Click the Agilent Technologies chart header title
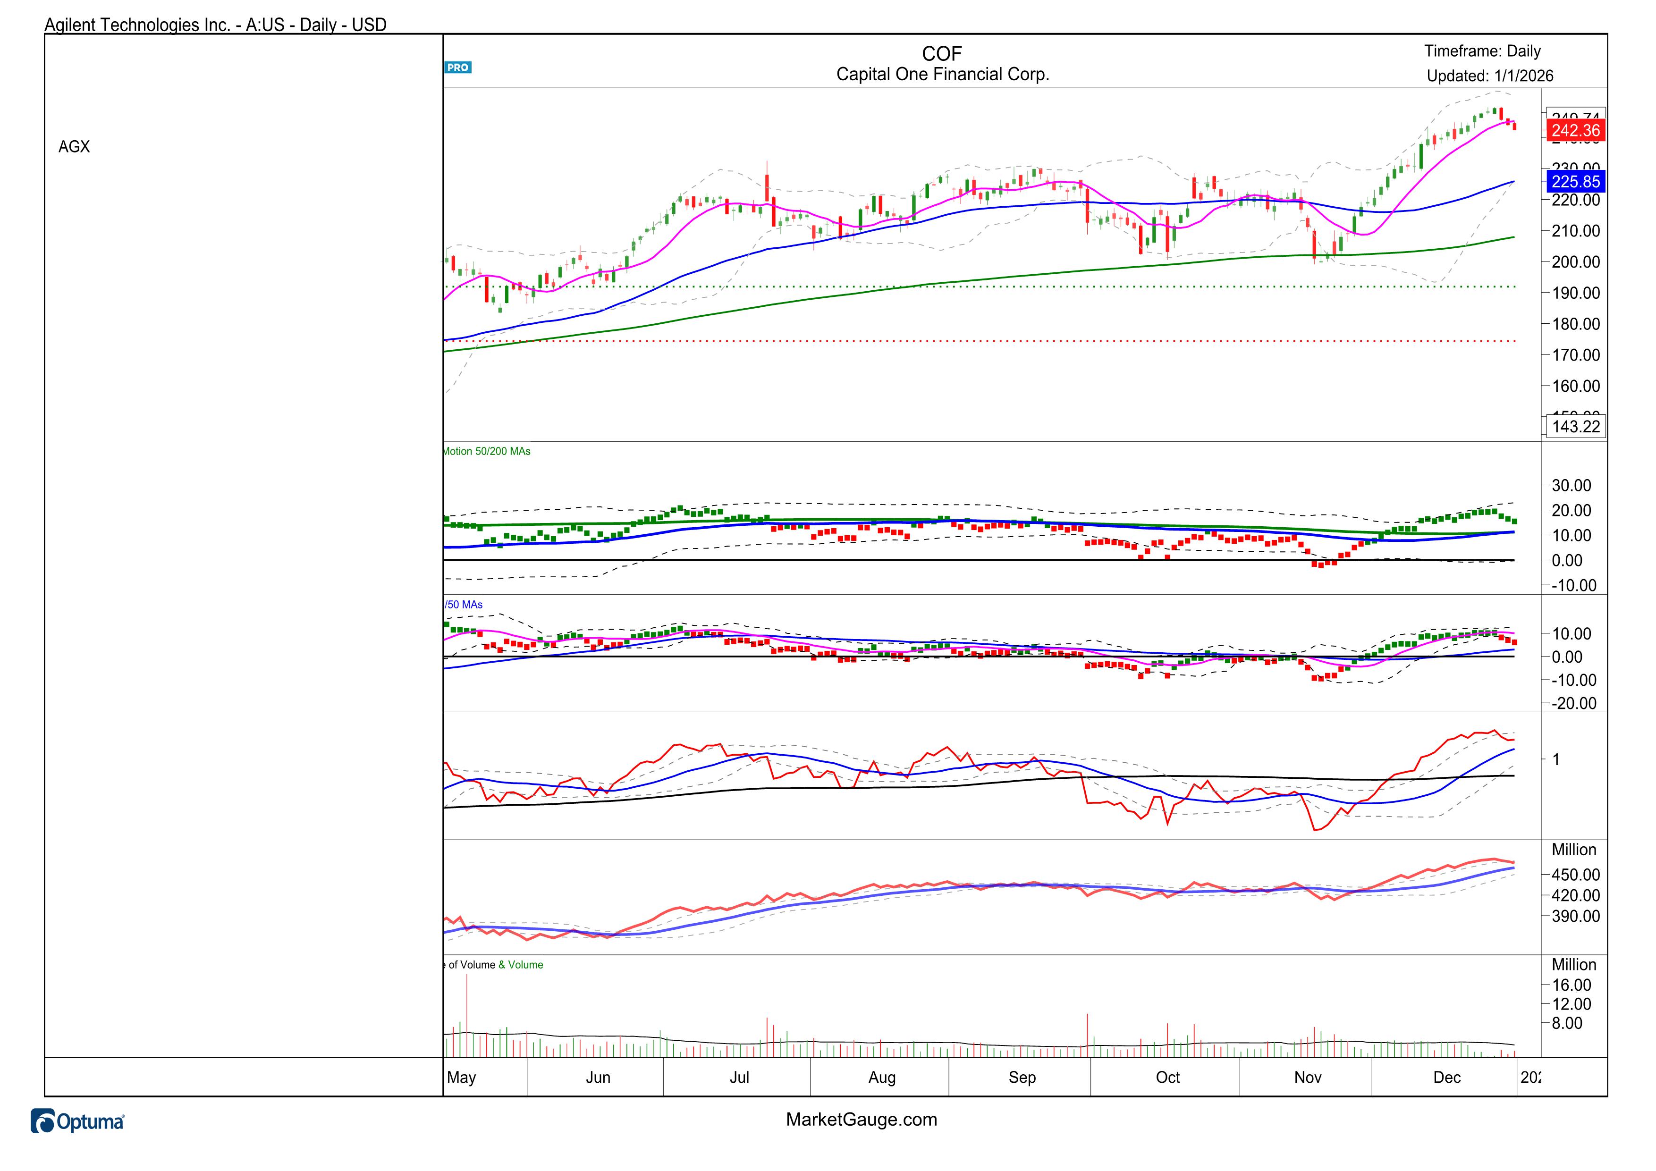 click(216, 25)
